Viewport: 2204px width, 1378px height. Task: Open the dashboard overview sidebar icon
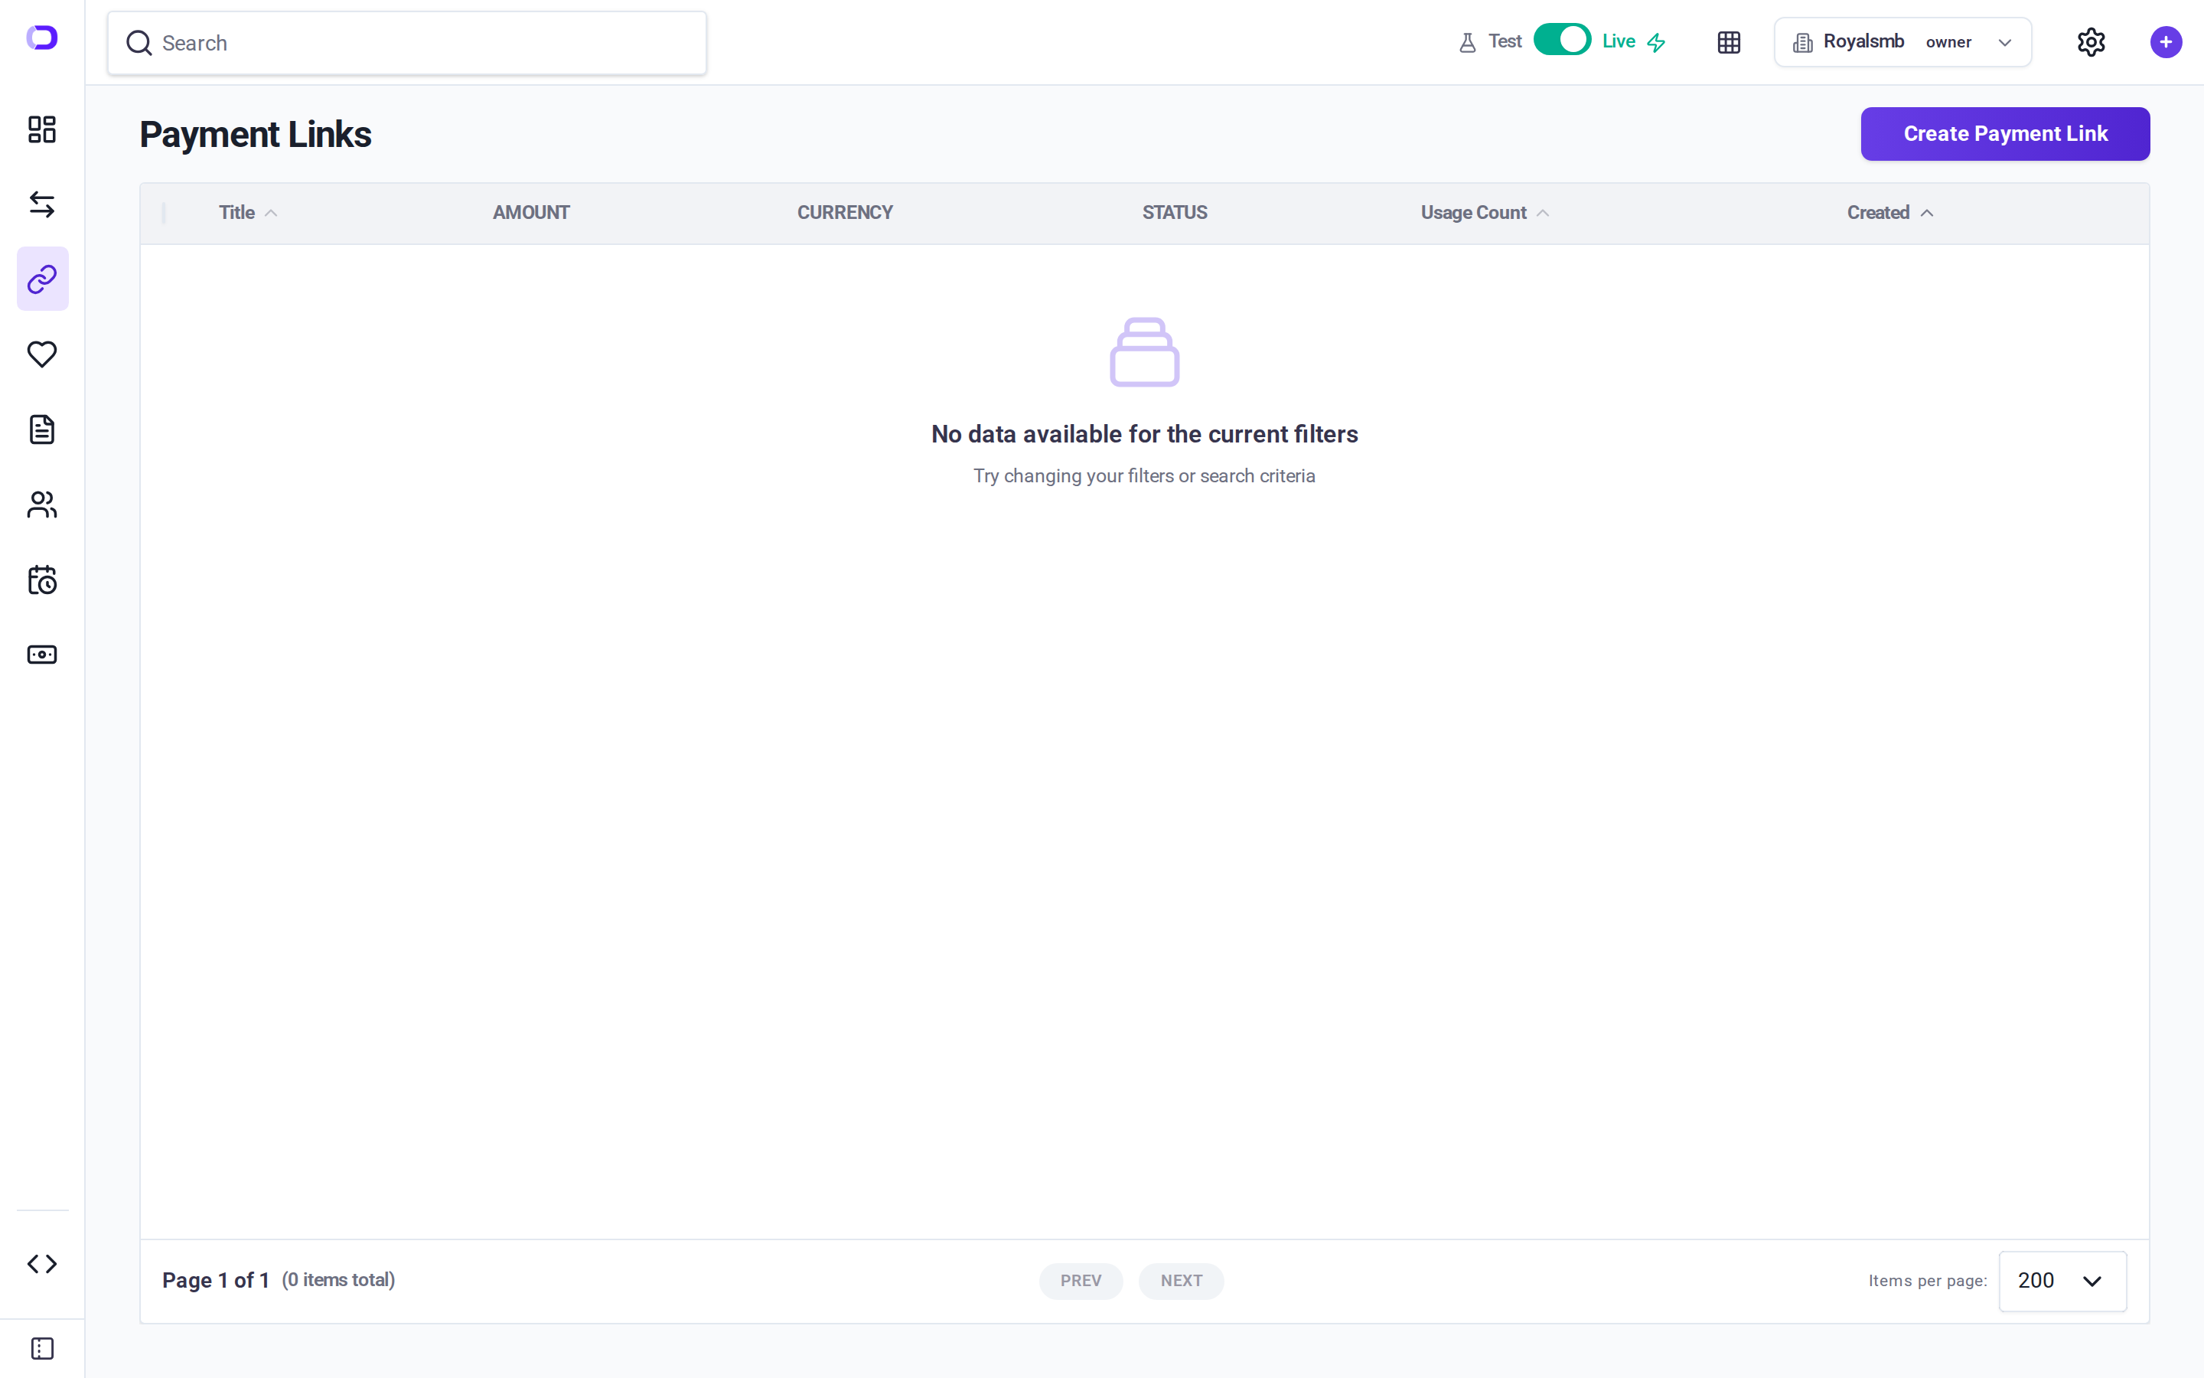[42, 129]
